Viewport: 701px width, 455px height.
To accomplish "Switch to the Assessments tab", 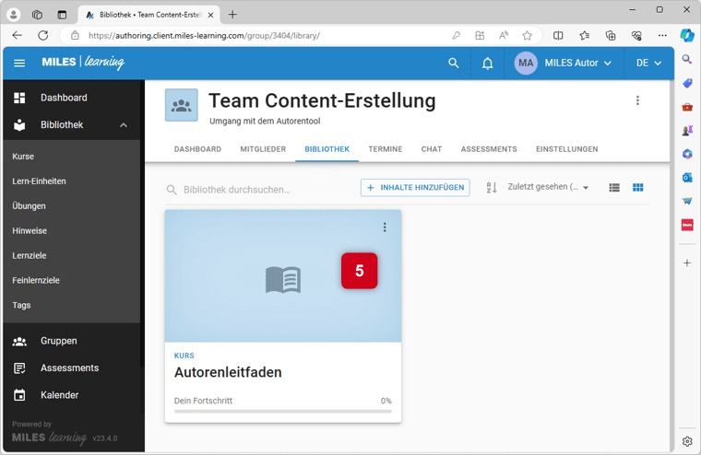I will (x=488, y=149).
